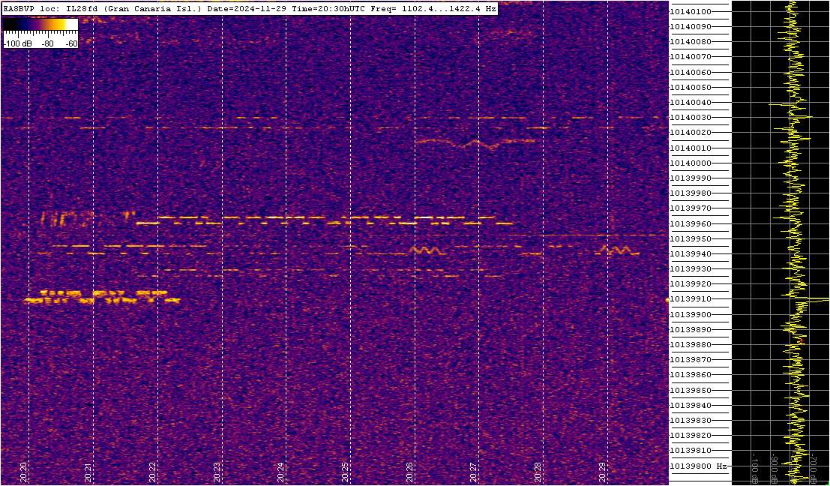
Task: Click the 10139900 frequency label
Action: [691, 314]
